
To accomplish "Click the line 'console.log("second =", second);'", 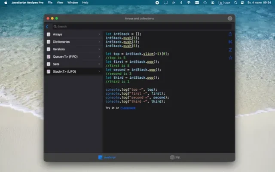I will [x=137, y=98].
